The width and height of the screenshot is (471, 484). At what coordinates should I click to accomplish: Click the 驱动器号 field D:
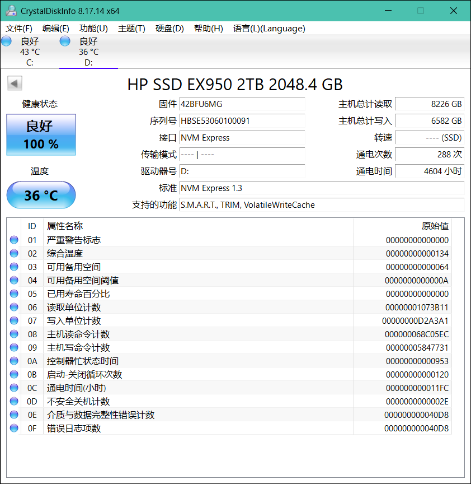(242, 171)
